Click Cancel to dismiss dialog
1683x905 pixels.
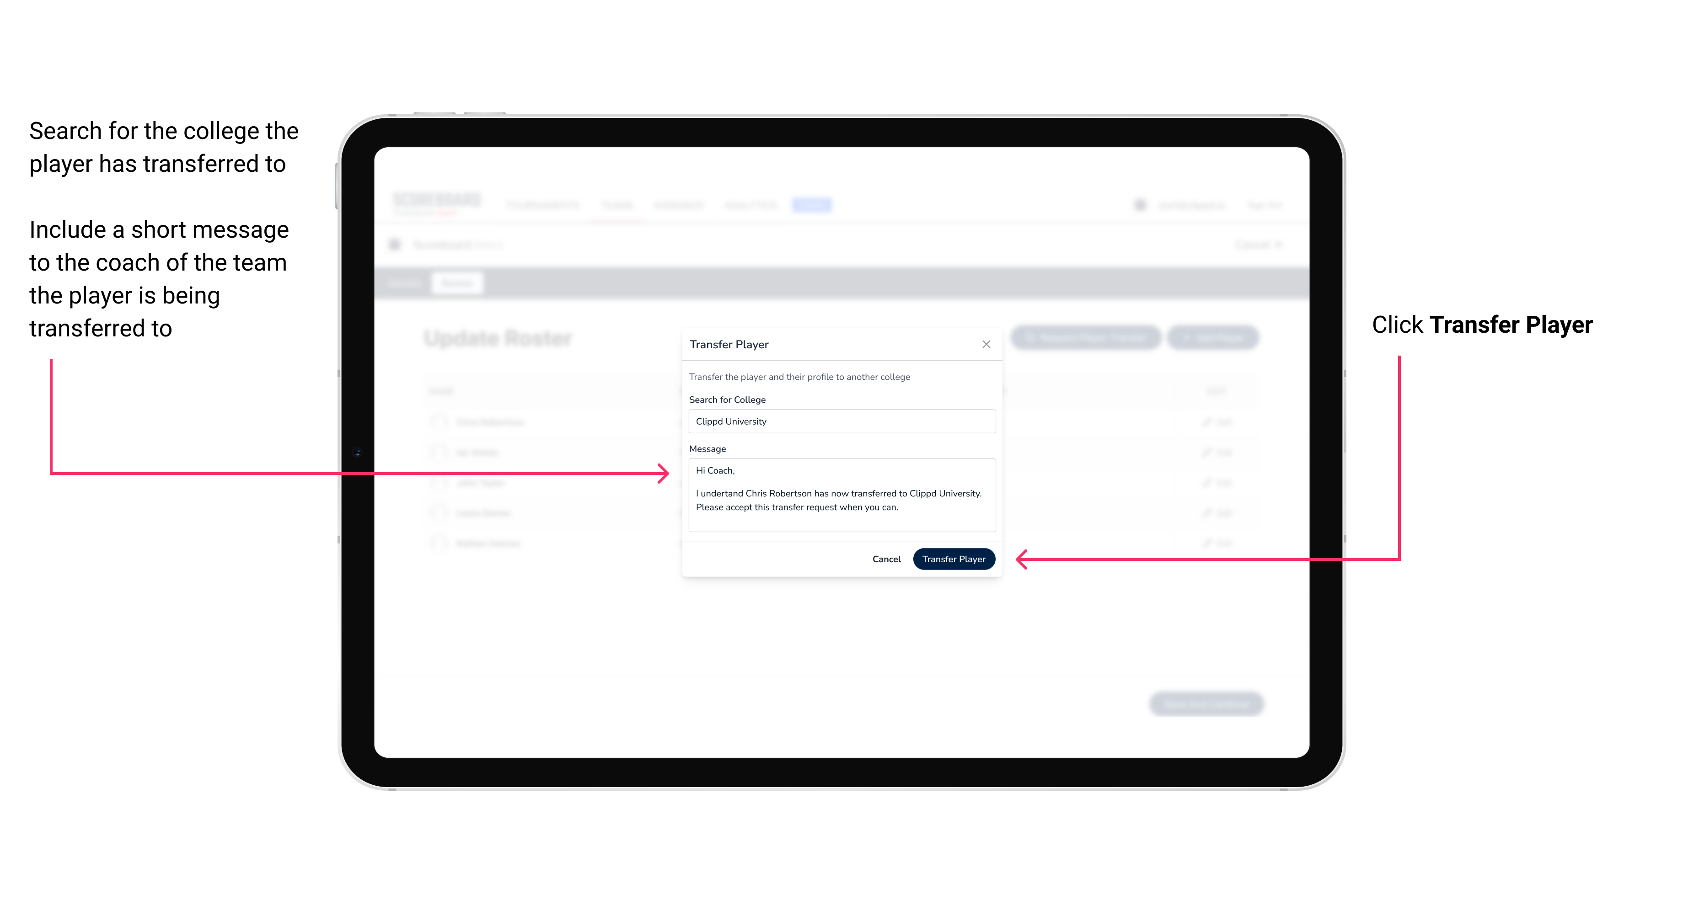coord(888,559)
